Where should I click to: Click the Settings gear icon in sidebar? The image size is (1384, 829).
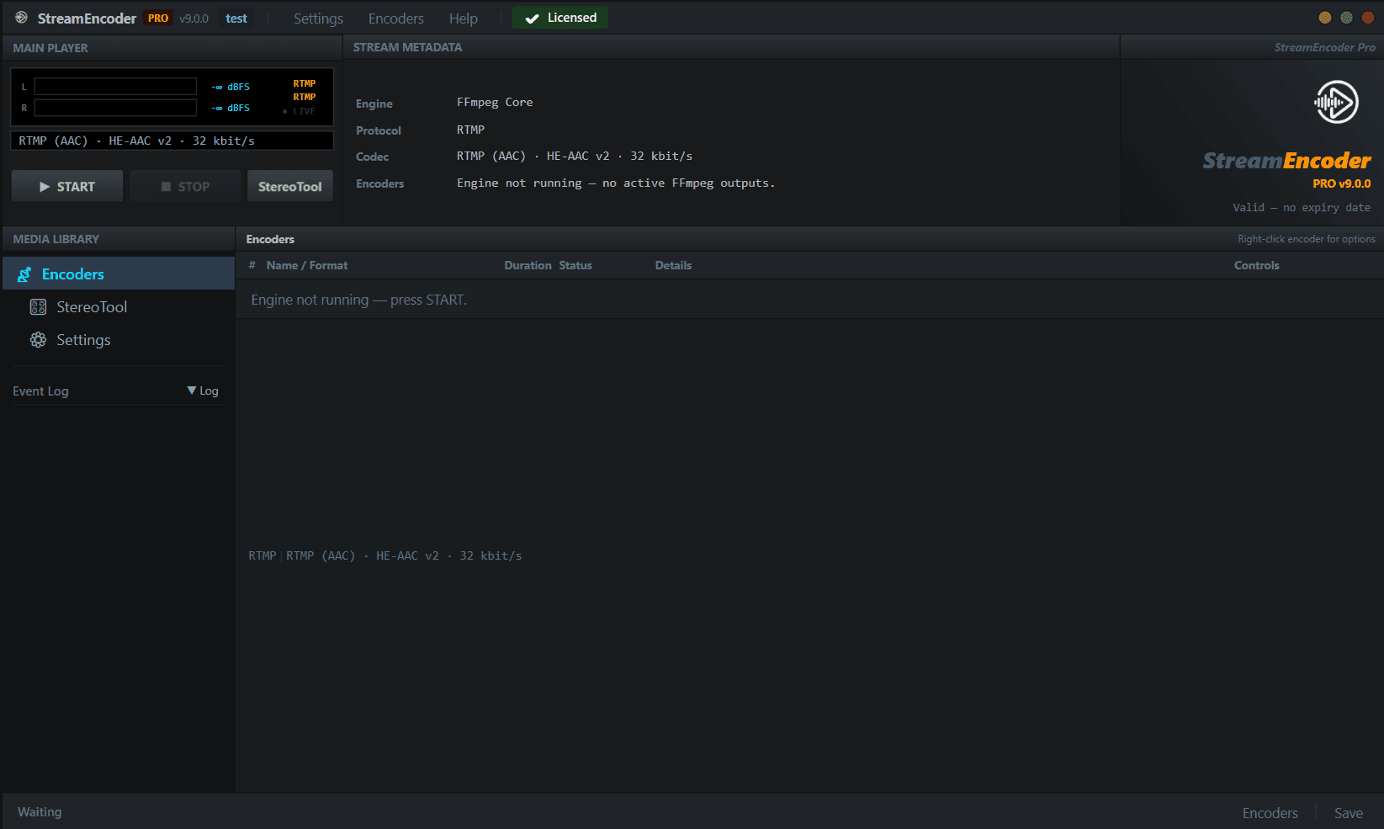click(38, 340)
